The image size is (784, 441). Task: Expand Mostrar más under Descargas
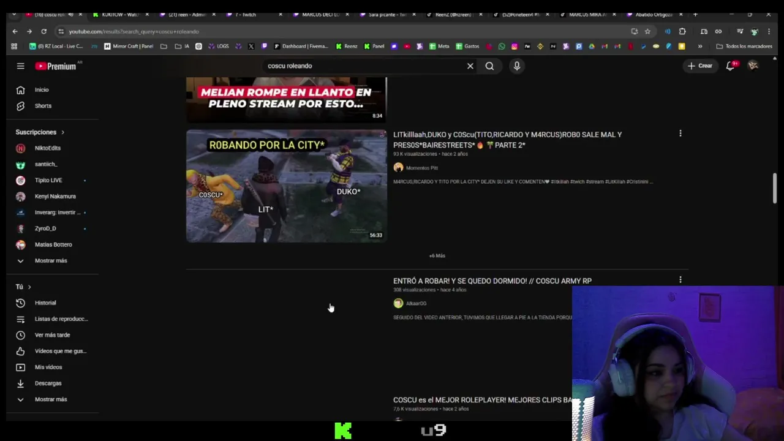52,399
